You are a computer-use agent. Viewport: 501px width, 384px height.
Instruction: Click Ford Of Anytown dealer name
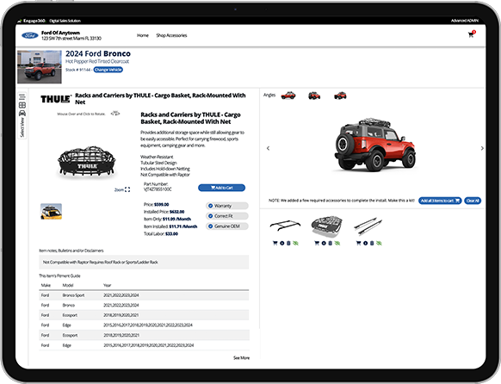click(x=61, y=33)
